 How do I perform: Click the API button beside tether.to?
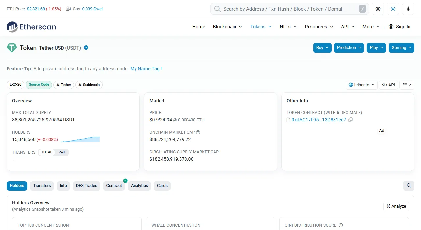click(x=388, y=85)
